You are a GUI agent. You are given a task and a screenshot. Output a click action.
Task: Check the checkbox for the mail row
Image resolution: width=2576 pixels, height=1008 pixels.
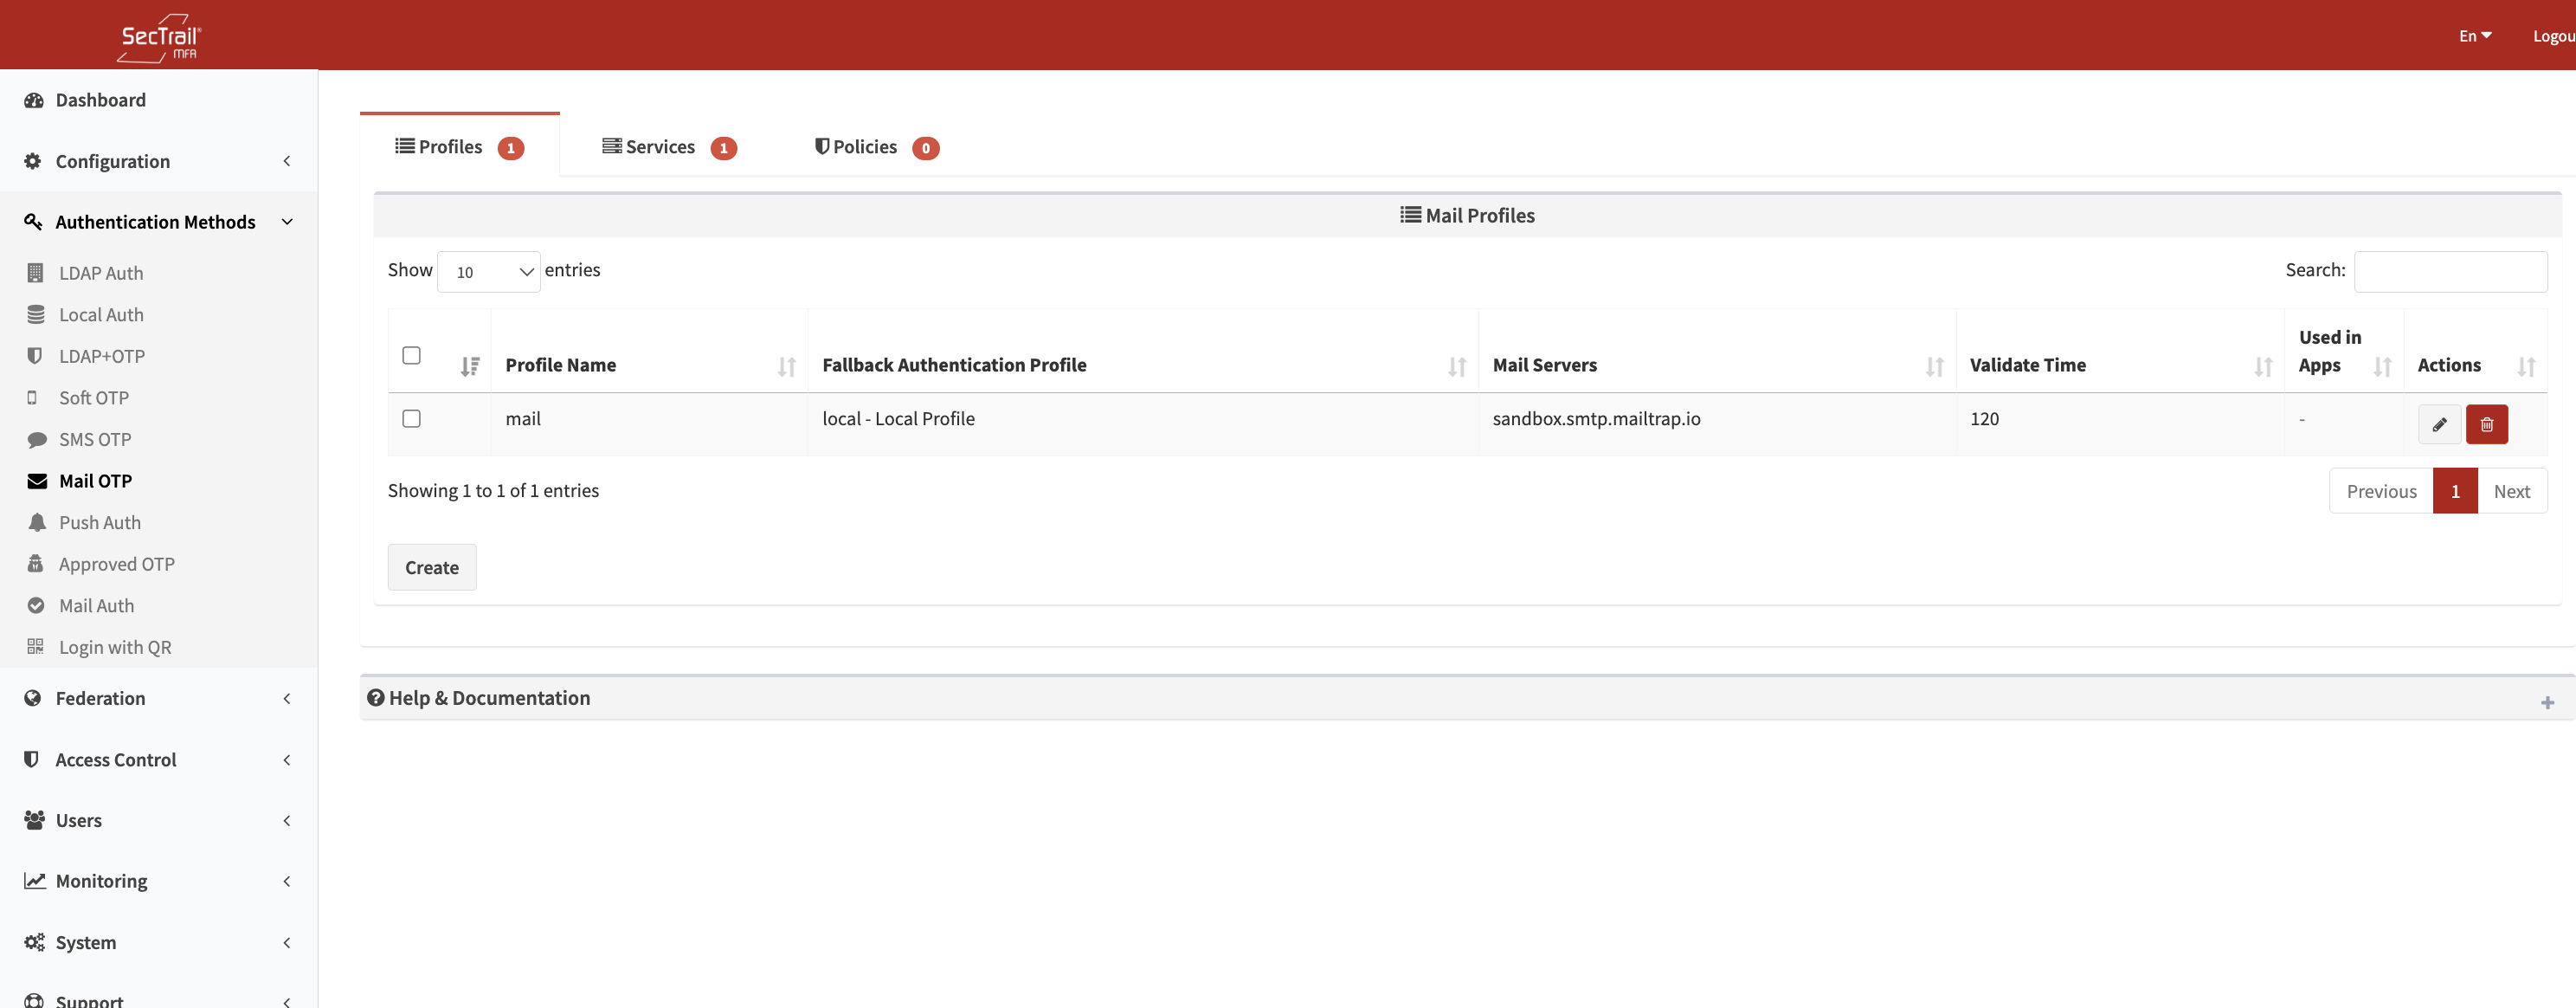(411, 418)
